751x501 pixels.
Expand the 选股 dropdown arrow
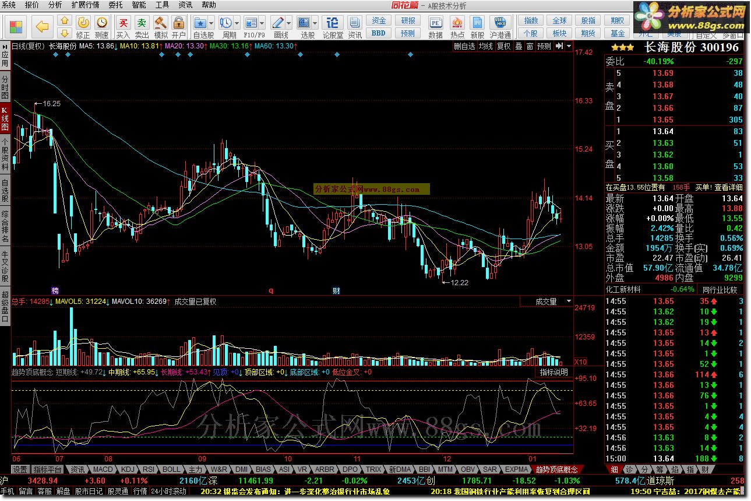click(x=315, y=23)
